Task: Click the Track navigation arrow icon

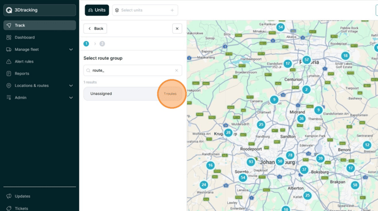Action: (x=8, y=25)
